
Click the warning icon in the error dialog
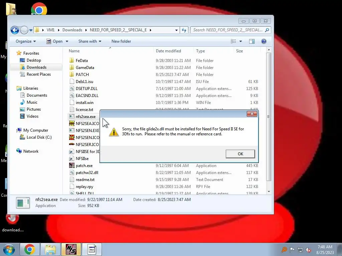pos(114,132)
